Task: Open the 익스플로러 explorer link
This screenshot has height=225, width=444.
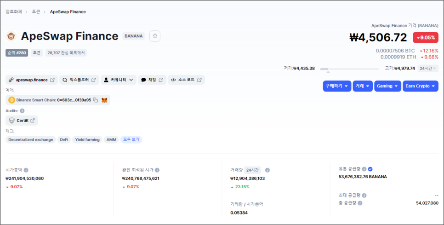Action: pyautogui.click(x=79, y=80)
